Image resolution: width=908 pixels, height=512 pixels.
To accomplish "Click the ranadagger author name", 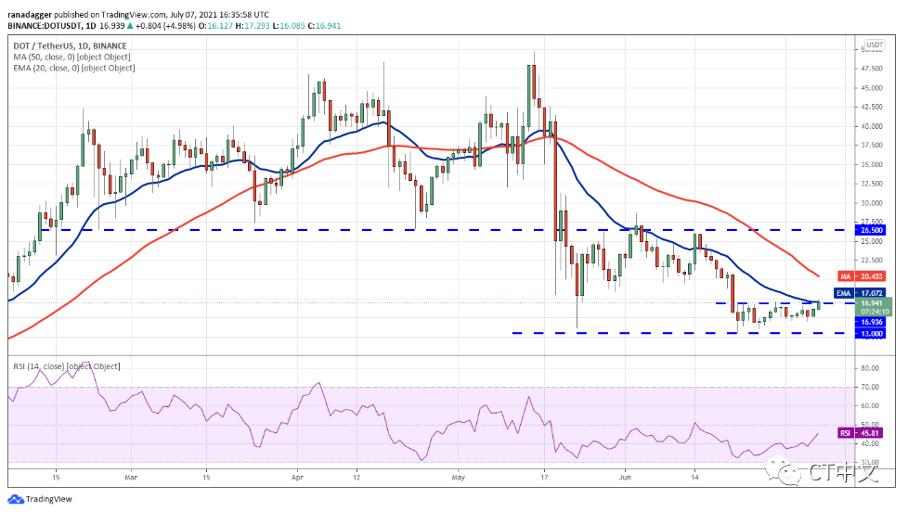I will tap(31, 15).
